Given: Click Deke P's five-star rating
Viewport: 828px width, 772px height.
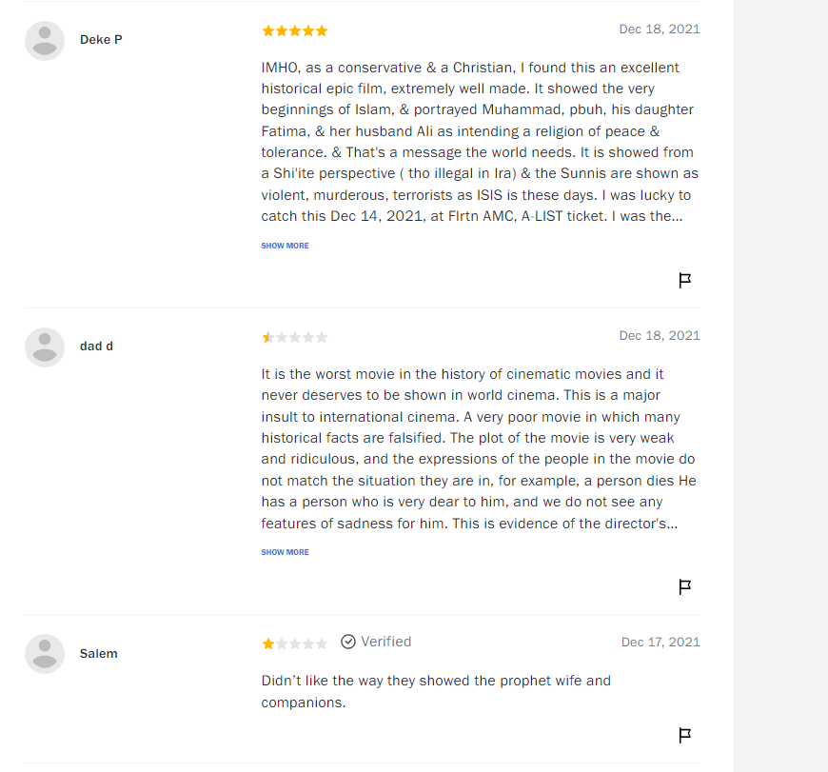Looking at the screenshot, I should coord(295,30).
